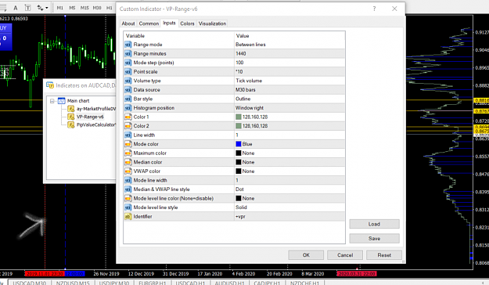Screen dimensions: 489x285
Task: Click the VWAP color variable icon
Action: click(x=128, y=171)
